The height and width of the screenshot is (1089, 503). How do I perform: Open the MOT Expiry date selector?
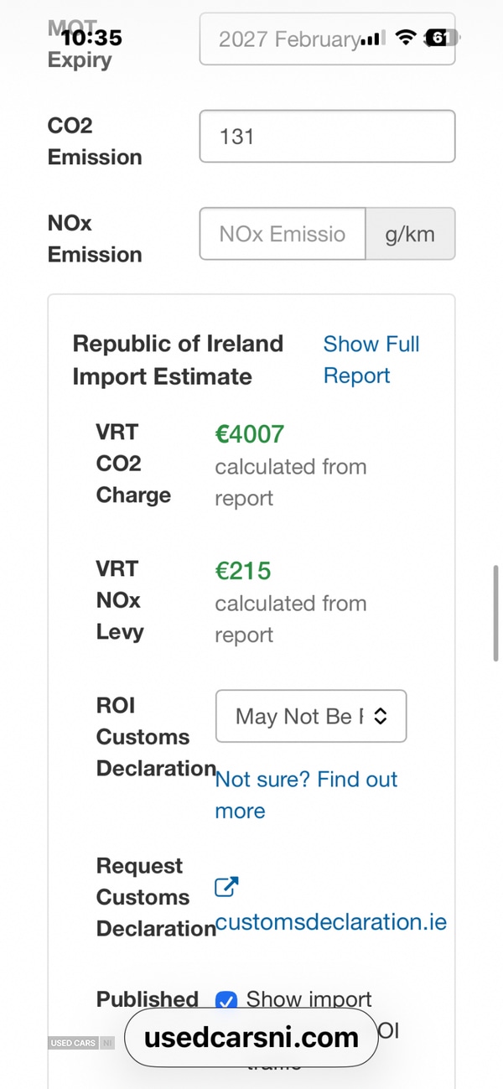click(x=327, y=39)
